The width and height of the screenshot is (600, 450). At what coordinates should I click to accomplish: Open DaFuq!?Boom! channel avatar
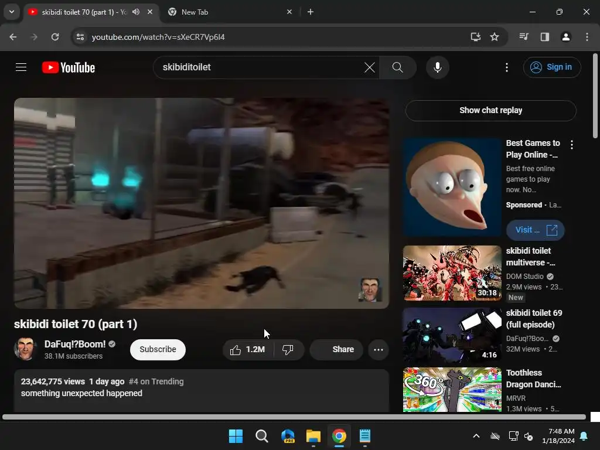click(x=26, y=349)
